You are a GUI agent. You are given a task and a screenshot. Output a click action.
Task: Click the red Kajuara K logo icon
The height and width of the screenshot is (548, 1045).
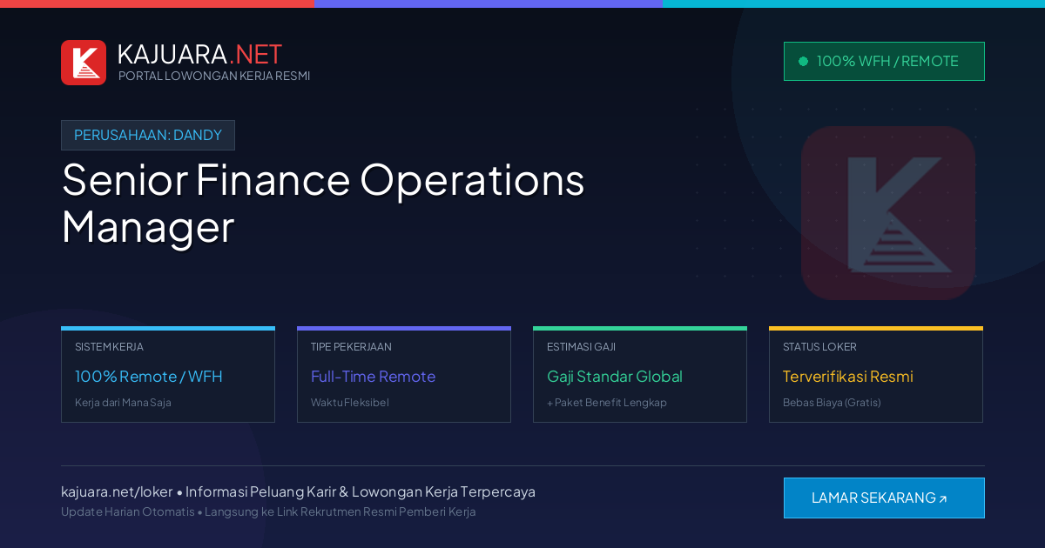pos(84,63)
